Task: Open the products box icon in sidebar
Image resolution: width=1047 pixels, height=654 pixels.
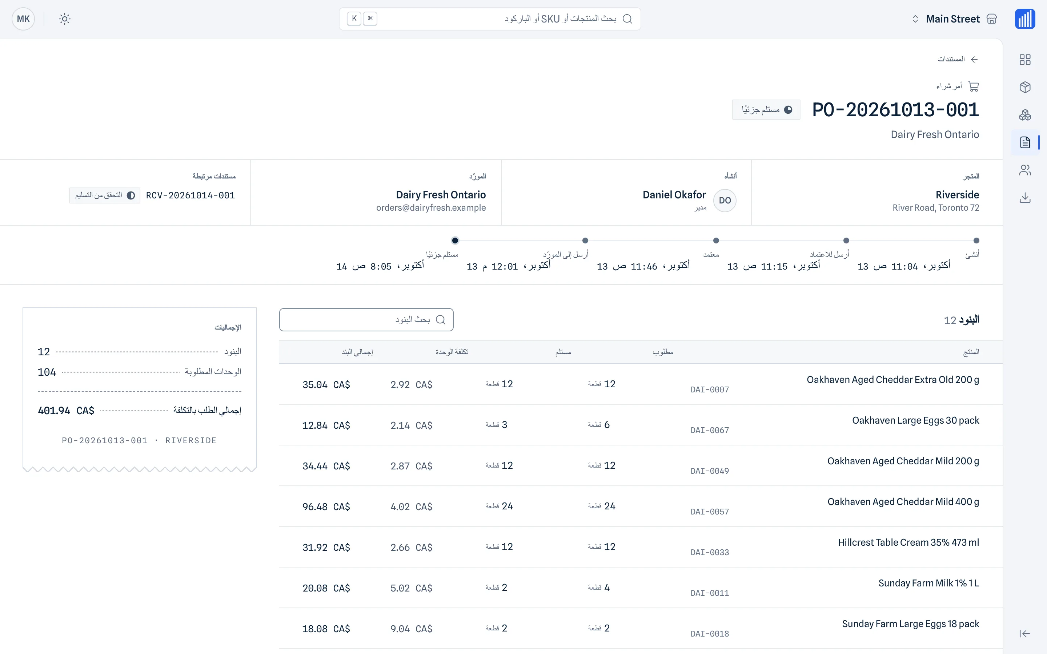Action: [x=1025, y=87]
